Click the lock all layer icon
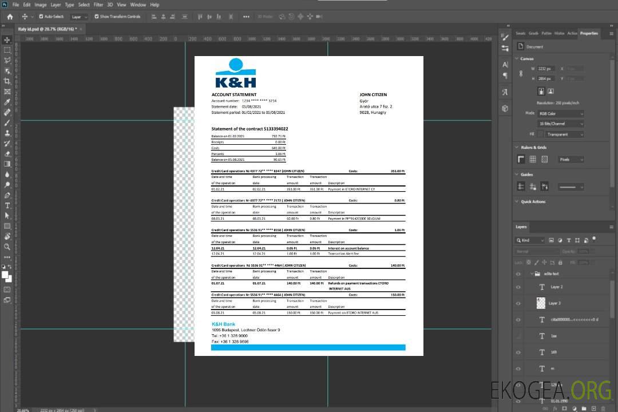Screen dimensions: 618x412 [560, 263]
